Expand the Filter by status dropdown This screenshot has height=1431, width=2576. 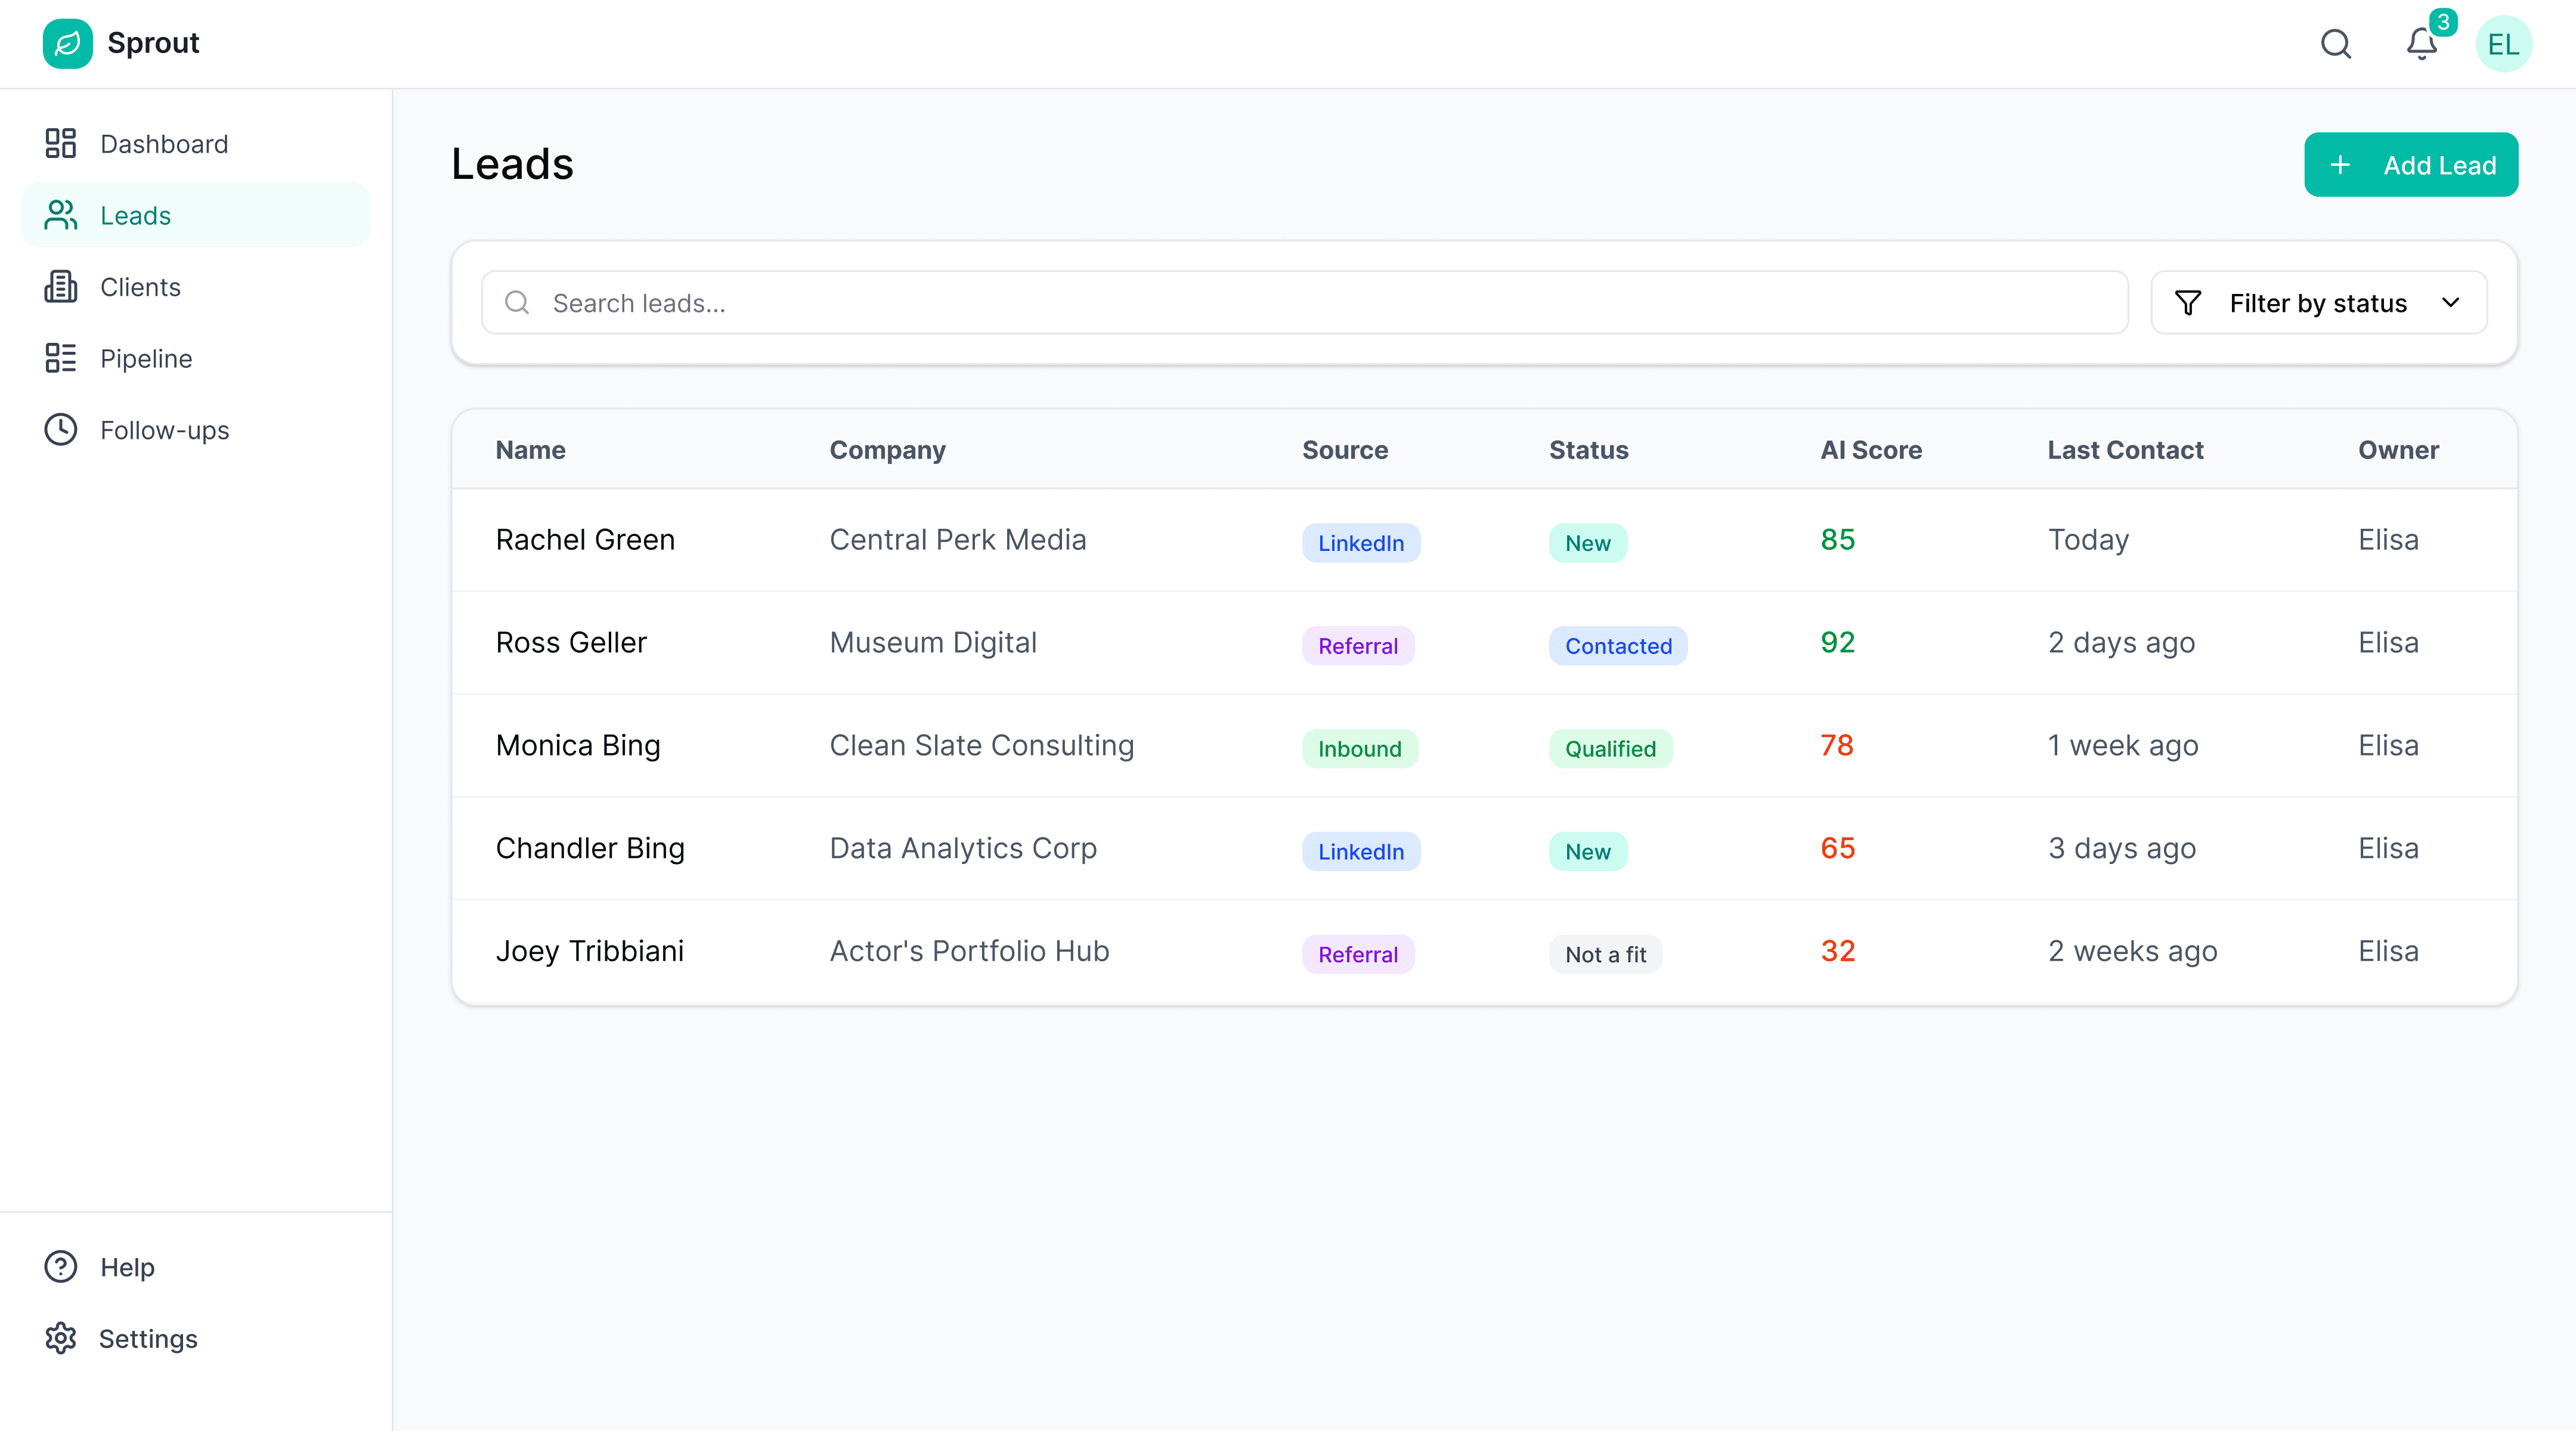coord(2318,303)
